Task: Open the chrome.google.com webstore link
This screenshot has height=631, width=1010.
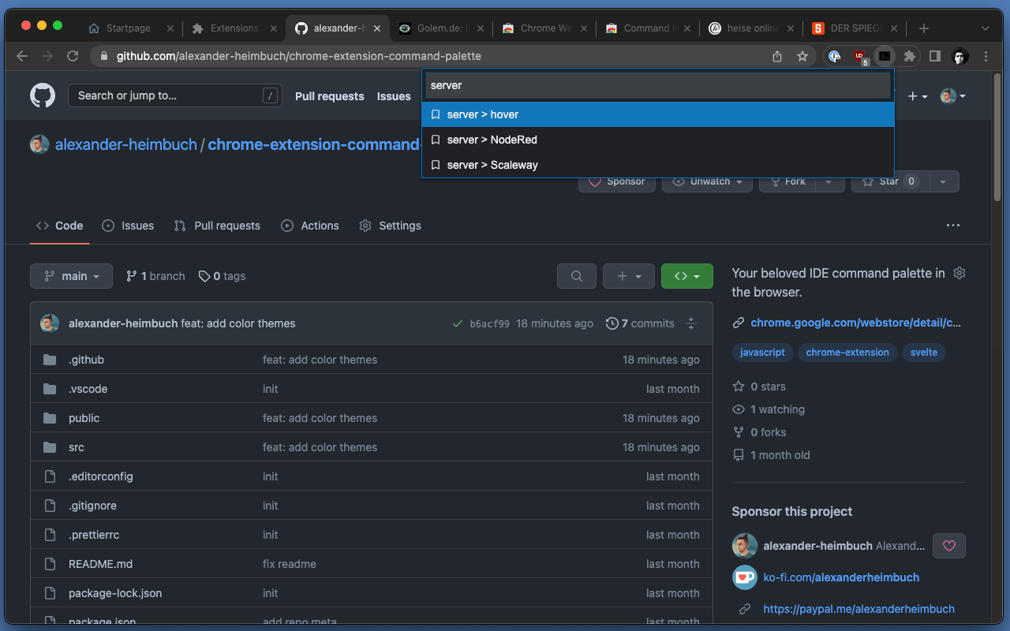Action: click(x=856, y=323)
